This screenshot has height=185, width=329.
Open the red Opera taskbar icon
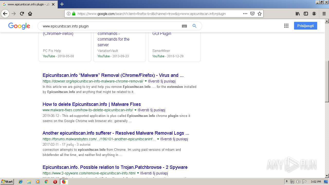pyautogui.click(x=55, y=182)
